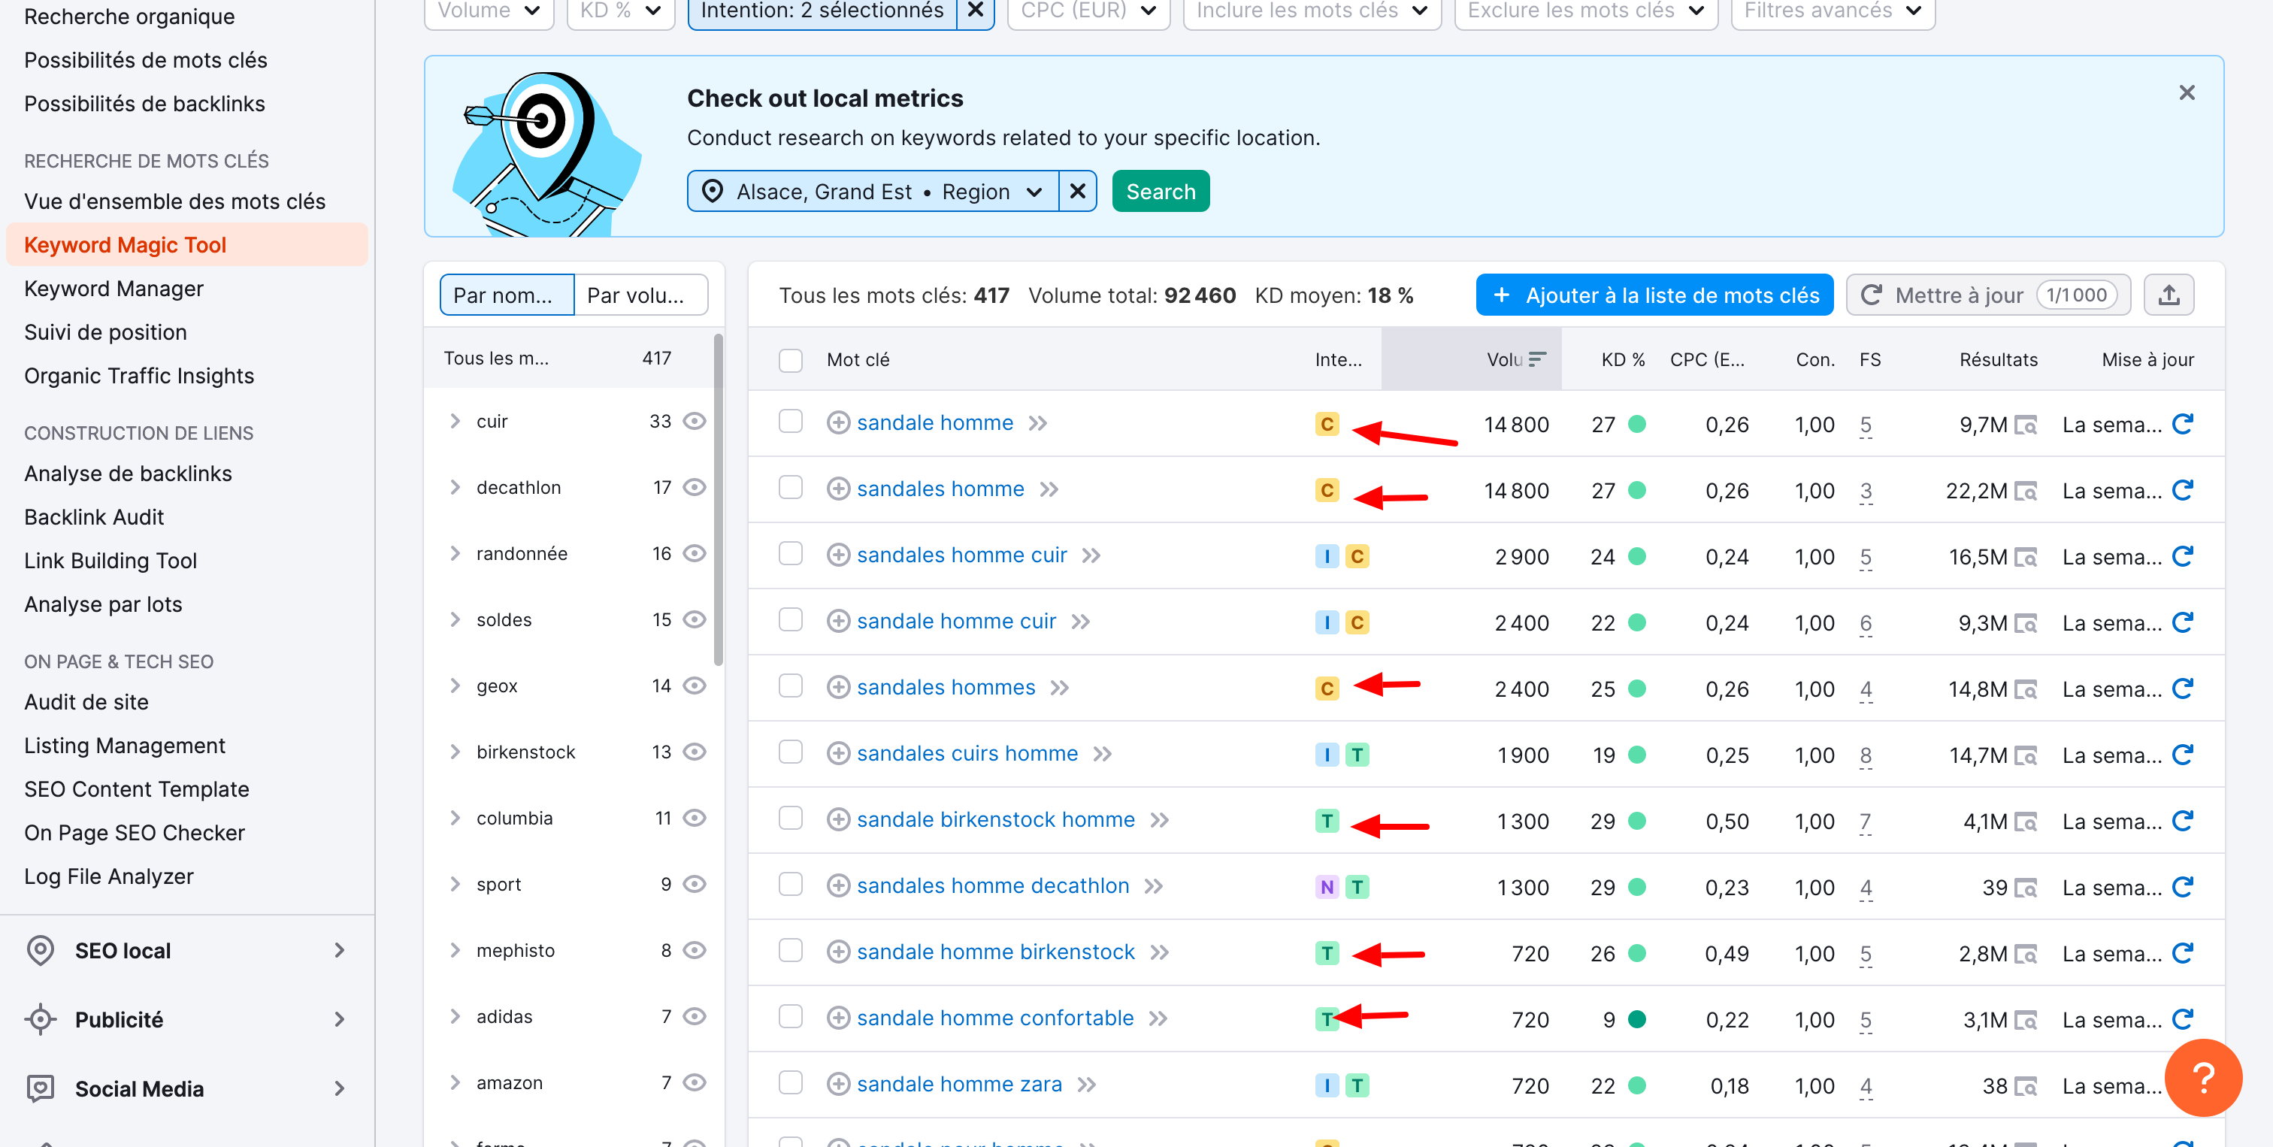Click FS value 8 for sandales cuirs homme
This screenshot has height=1147, width=2273.
(1866, 756)
